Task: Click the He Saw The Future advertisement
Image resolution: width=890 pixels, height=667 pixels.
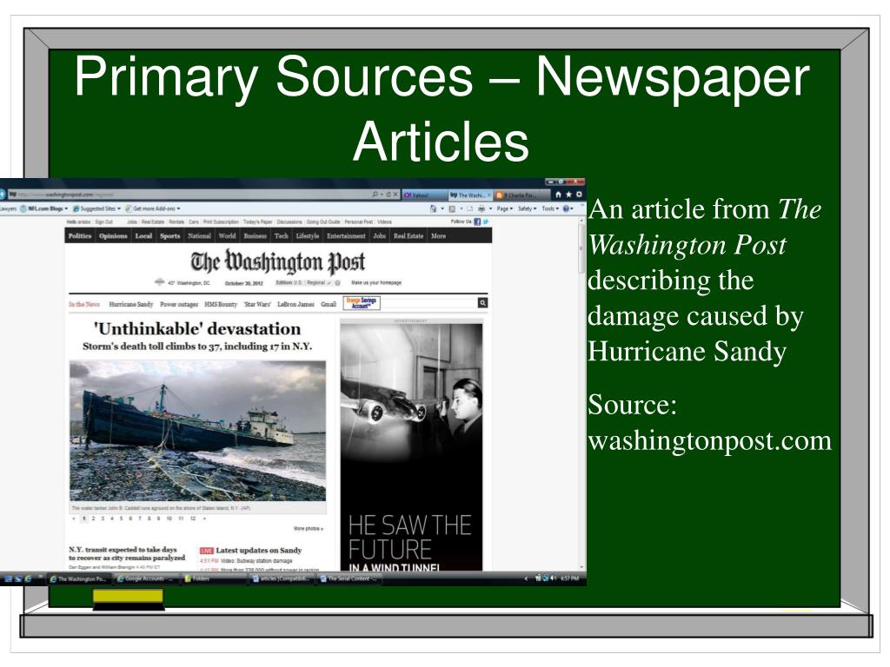Action: (x=411, y=447)
